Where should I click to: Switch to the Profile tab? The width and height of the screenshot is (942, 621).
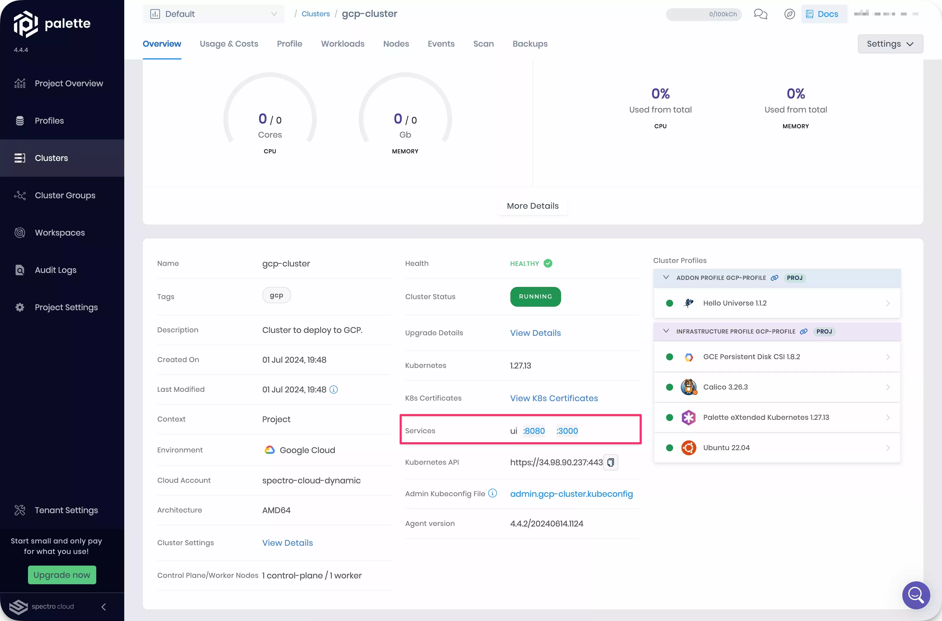pyautogui.click(x=290, y=43)
